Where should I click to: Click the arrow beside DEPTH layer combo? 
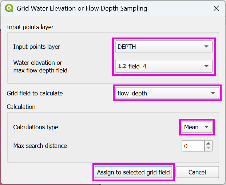206,47
